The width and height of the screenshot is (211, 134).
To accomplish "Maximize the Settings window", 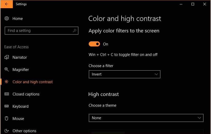I will pos(193,4).
